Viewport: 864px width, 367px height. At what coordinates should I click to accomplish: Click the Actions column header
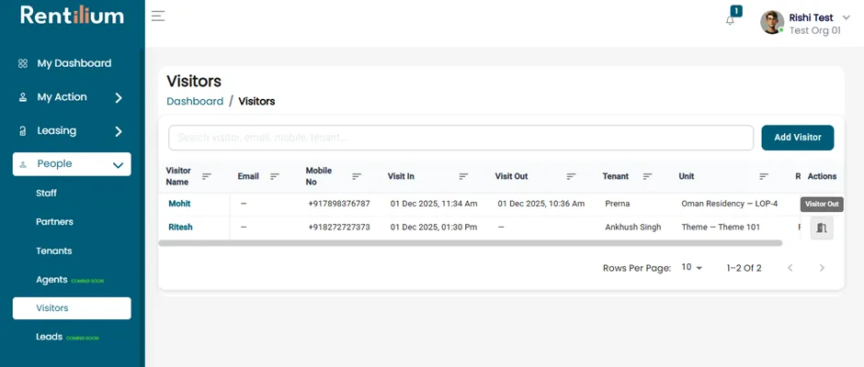822,177
